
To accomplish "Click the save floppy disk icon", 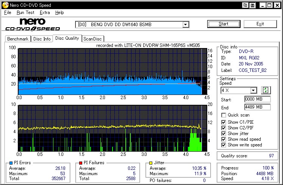I will pyautogui.click(x=252, y=5).
